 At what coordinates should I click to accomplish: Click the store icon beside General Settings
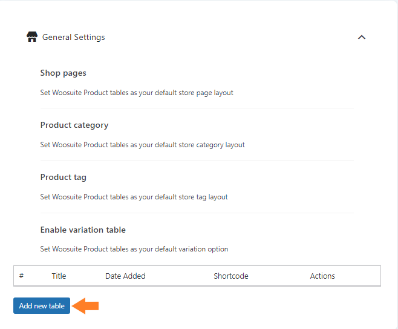(32, 37)
